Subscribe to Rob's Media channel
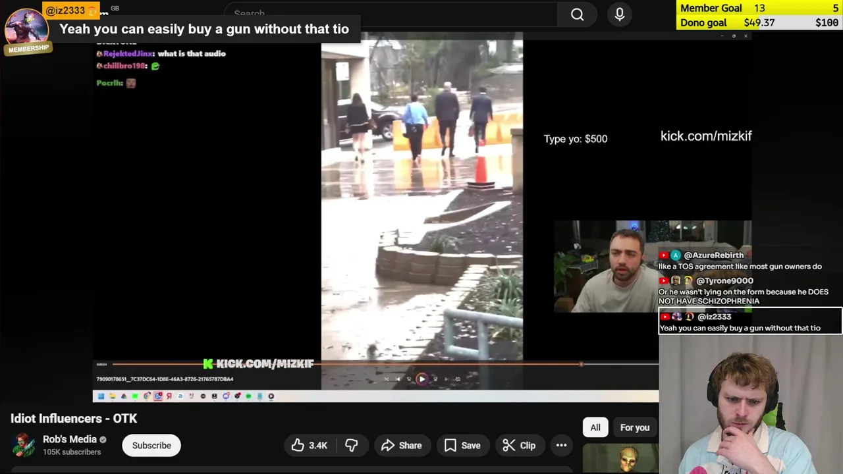Viewport: 843px width, 474px height. 151,446
